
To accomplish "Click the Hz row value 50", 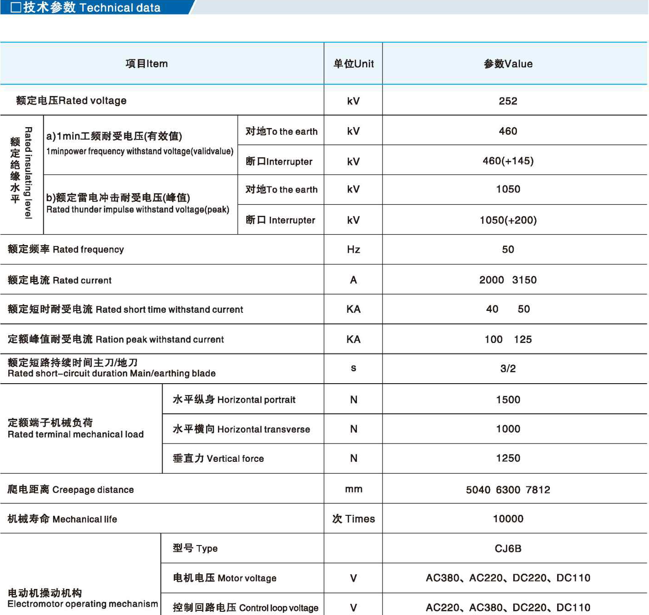I will (x=508, y=250).
